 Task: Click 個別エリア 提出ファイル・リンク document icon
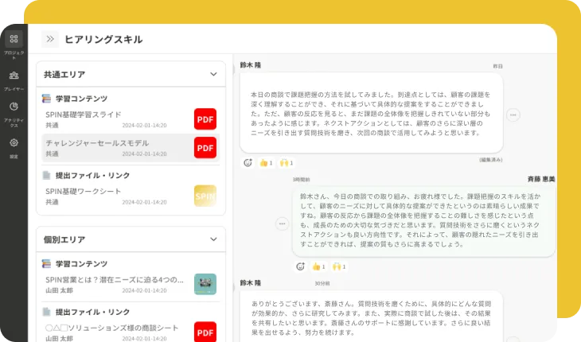pos(46,312)
